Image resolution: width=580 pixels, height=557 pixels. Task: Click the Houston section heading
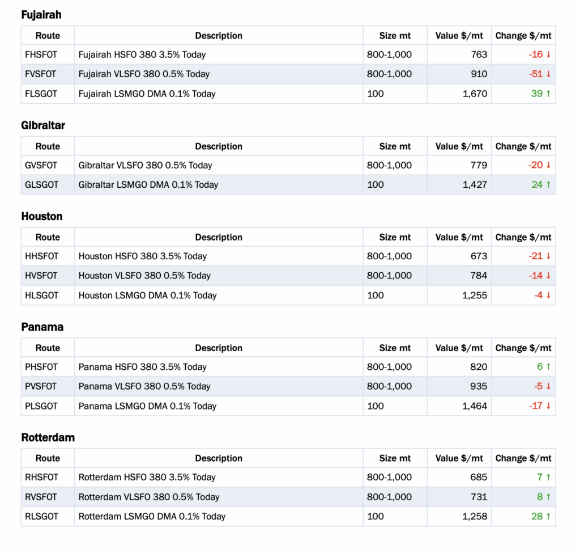click(x=42, y=216)
